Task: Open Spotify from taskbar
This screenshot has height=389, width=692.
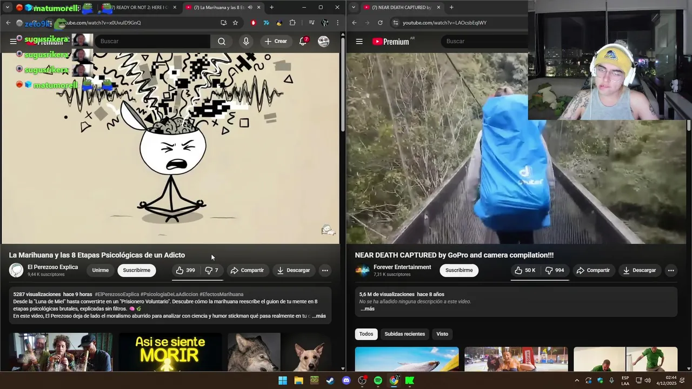Action: pyautogui.click(x=378, y=380)
